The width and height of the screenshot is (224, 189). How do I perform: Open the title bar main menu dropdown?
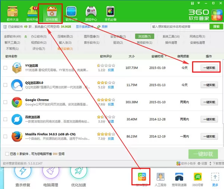click(199, 3)
